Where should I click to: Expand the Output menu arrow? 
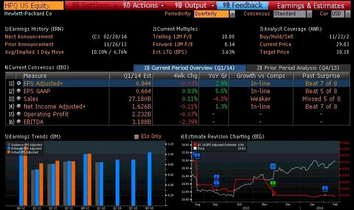[x=212, y=6]
